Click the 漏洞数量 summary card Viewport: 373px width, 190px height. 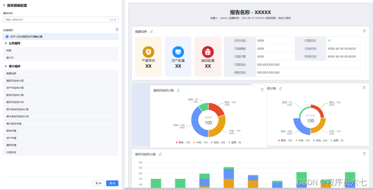pyautogui.click(x=208, y=56)
